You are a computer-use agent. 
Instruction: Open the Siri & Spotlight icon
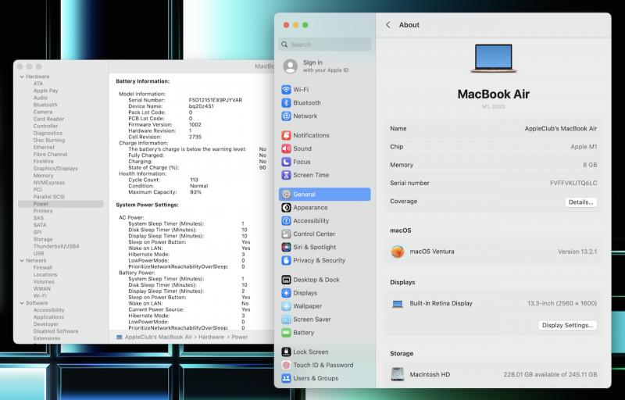pyautogui.click(x=286, y=247)
